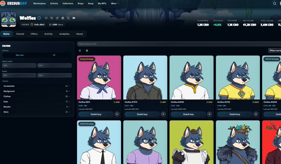This screenshot has height=164, width=281.
Task: Open the Wolfies X (Twitter) profile icon
Action: coord(68,18)
